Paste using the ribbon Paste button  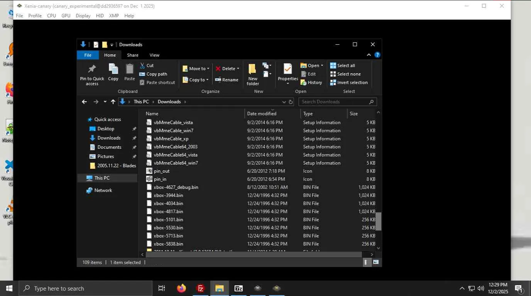click(x=130, y=72)
